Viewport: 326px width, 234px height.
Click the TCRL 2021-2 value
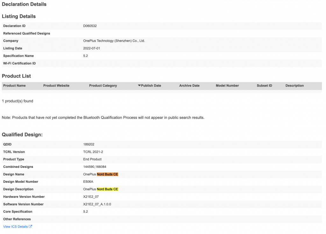tap(93, 152)
